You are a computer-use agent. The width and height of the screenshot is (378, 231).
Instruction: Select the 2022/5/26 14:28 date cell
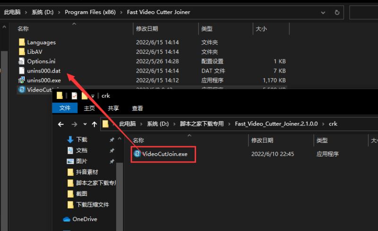pyautogui.click(x=157, y=61)
